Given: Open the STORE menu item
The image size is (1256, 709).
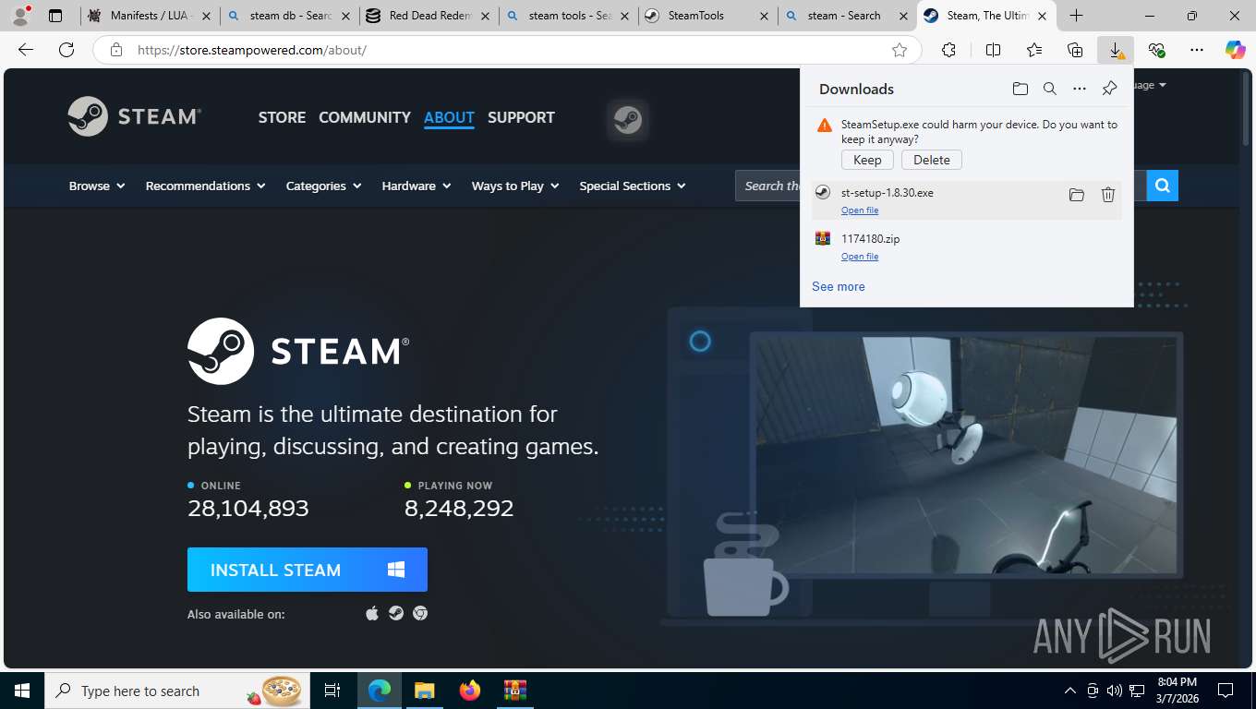Looking at the screenshot, I should point(282,117).
